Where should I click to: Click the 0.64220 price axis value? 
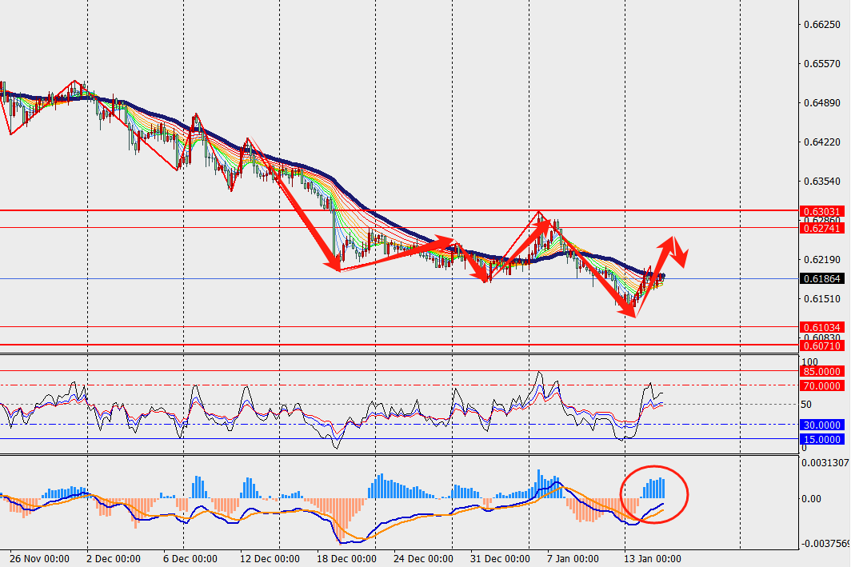pyautogui.click(x=822, y=142)
